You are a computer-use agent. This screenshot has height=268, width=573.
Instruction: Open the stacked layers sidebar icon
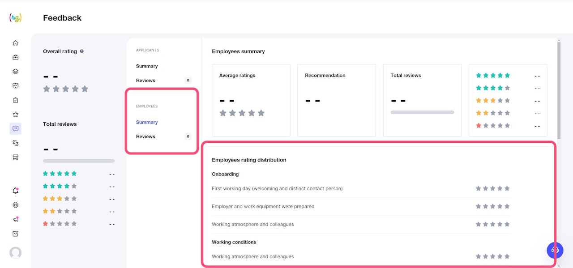(16, 72)
